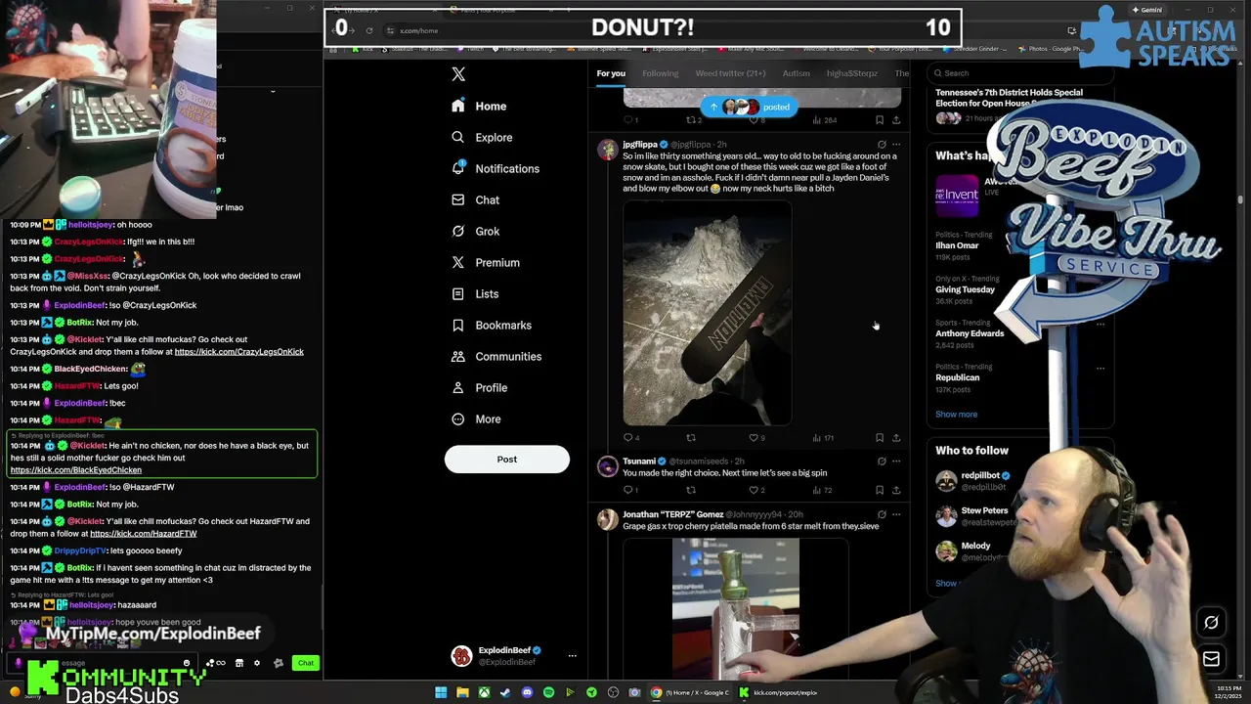Click the X logo in the sidebar
The image size is (1251, 704).
pyautogui.click(x=458, y=74)
